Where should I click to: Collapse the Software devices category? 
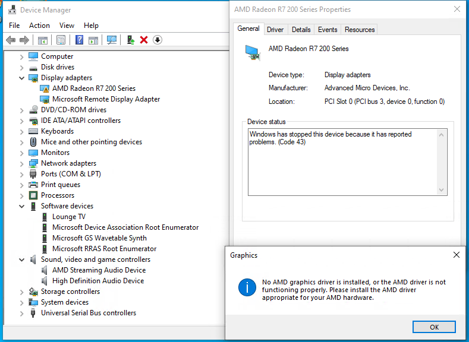[x=21, y=206]
